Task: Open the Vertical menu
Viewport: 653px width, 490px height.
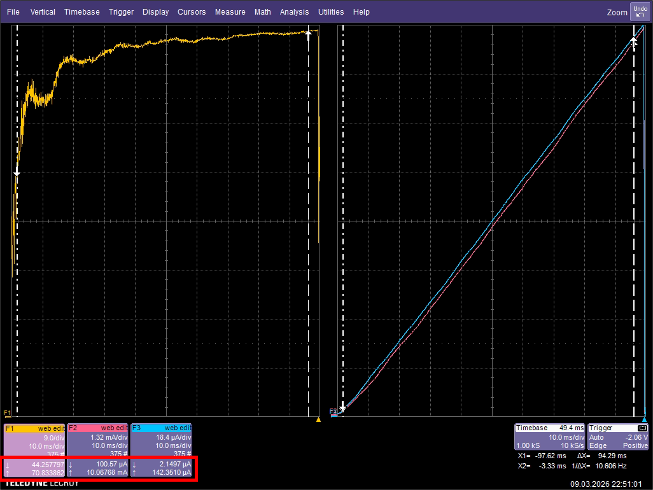Action: point(43,12)
